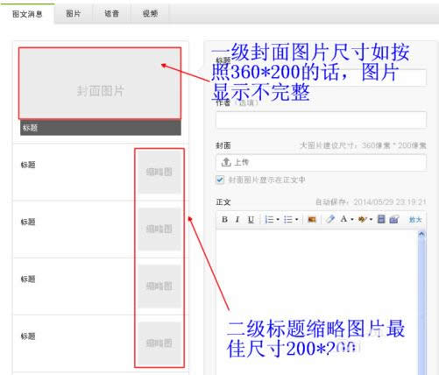439x375 pixels.
Task: Toggle underline formatting in editor toolbar
Action: click(251, 219)
